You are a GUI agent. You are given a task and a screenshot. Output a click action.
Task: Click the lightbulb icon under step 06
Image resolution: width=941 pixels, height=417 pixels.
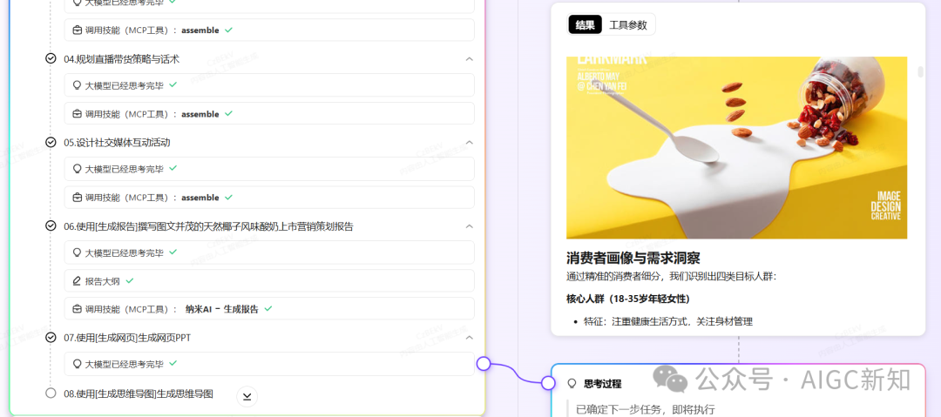[x=77, y=252]
